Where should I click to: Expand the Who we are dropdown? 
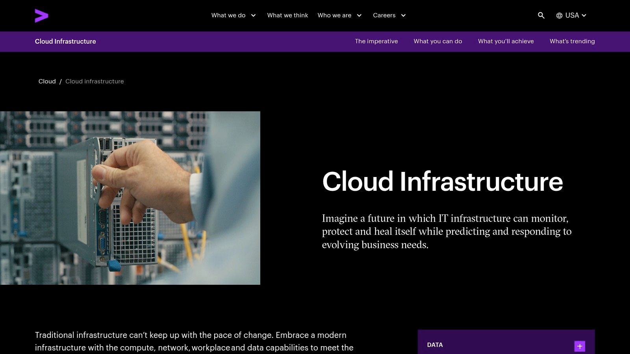tap(339, 15)
